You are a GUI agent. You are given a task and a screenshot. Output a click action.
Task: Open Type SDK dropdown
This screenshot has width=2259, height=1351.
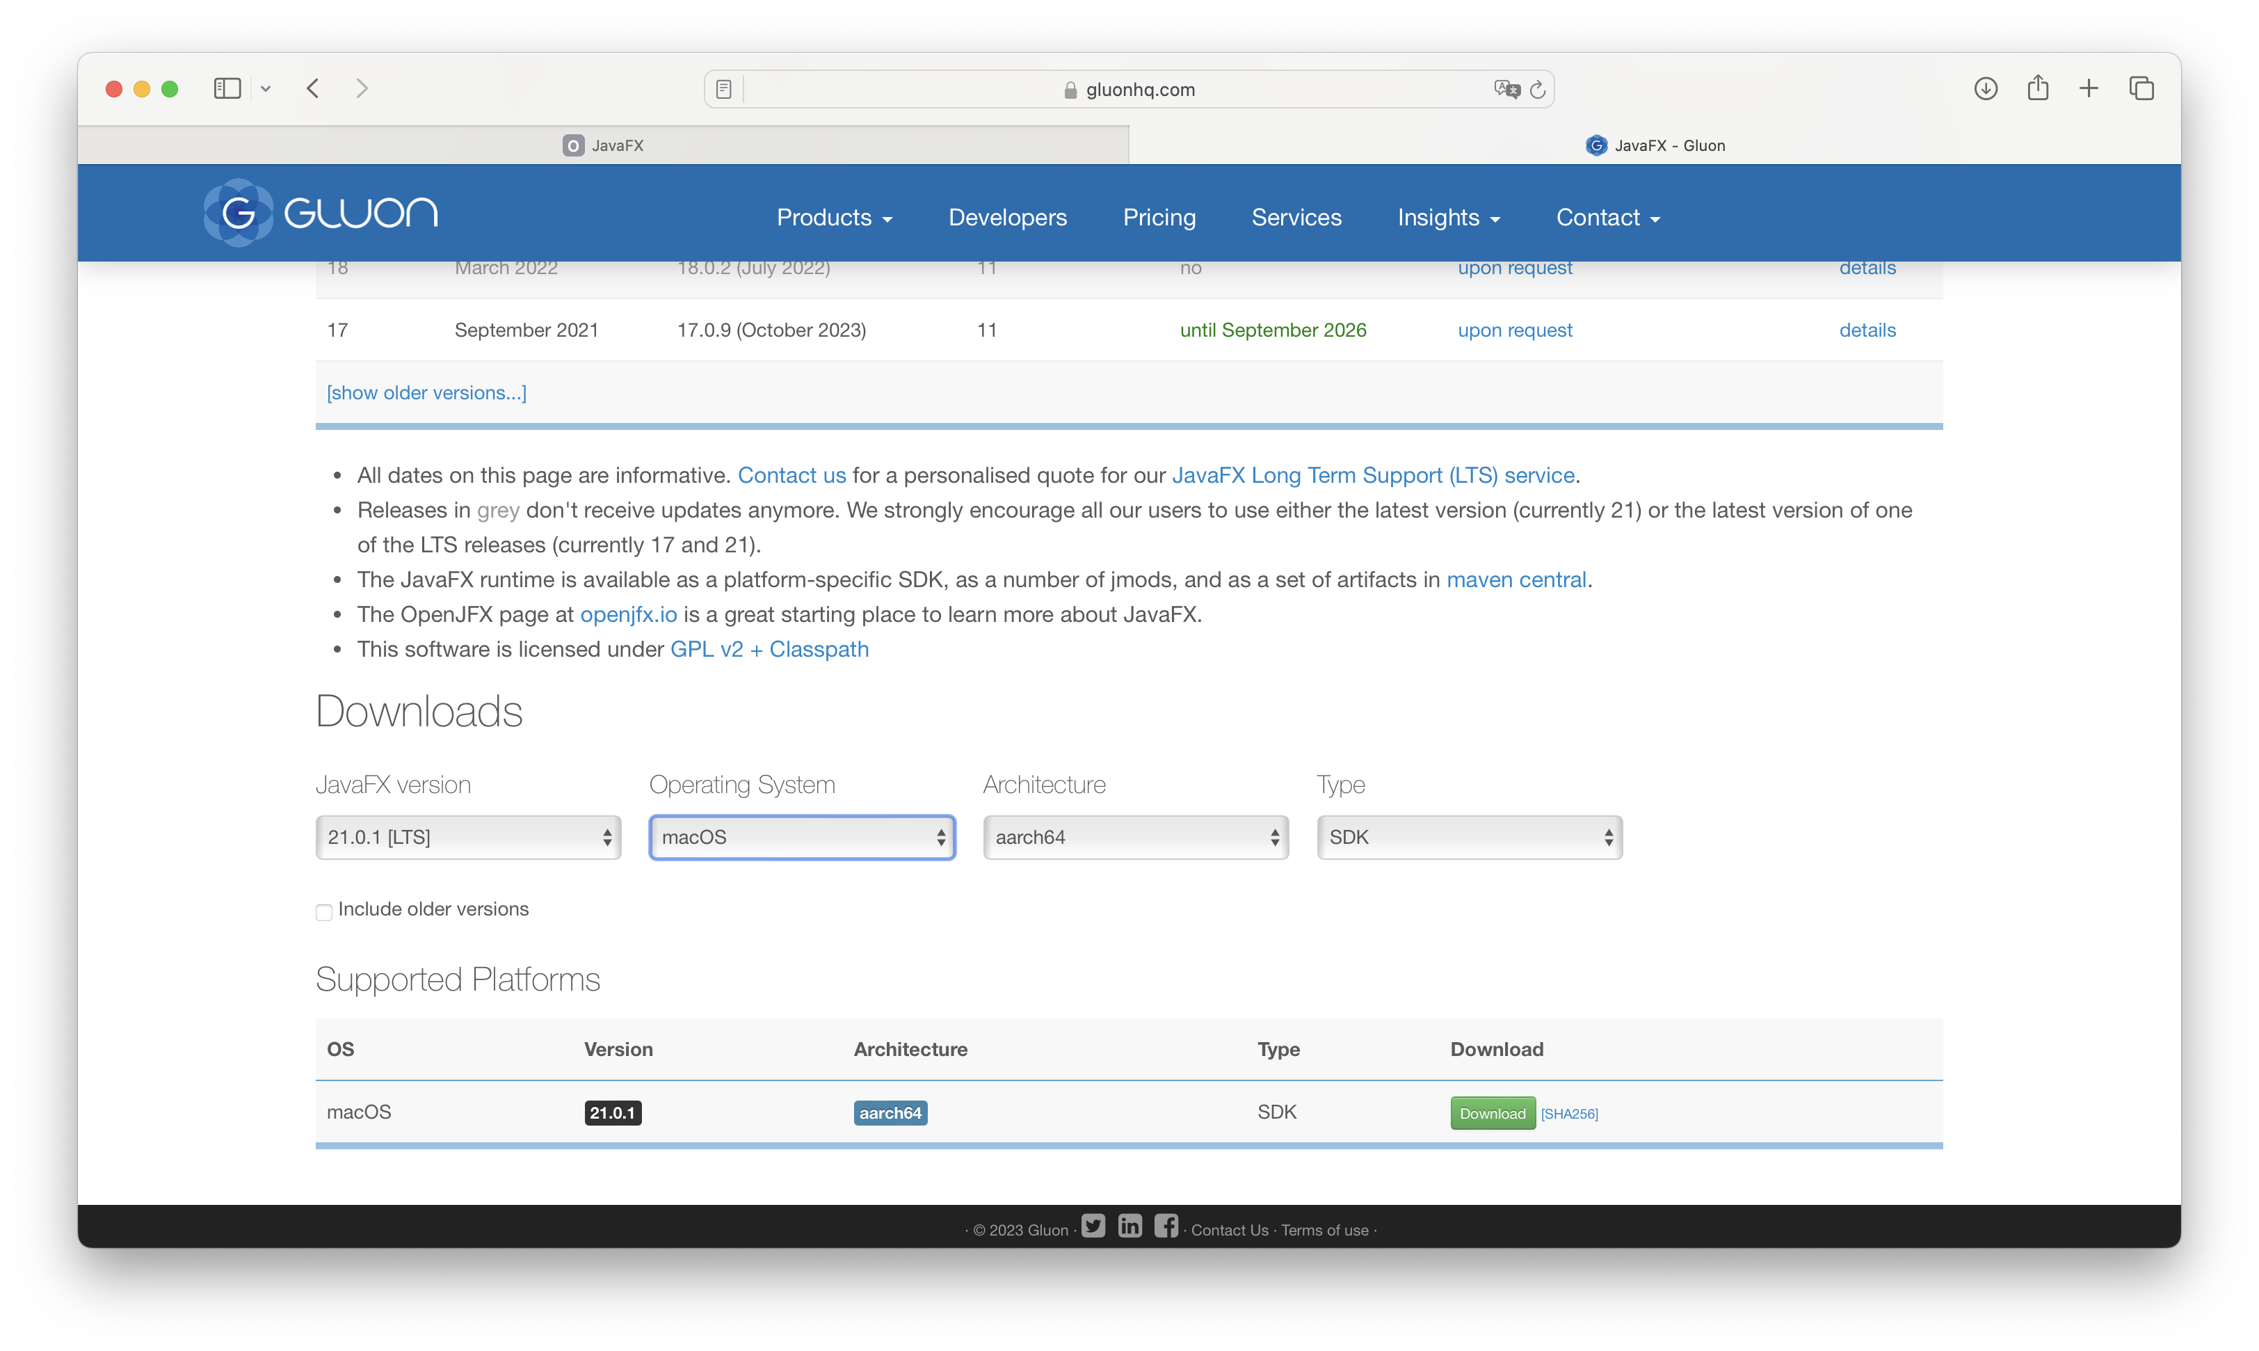[1469, 838]
